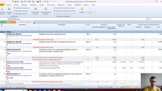Click cell value 7 357,55

(x=123, y=62)
